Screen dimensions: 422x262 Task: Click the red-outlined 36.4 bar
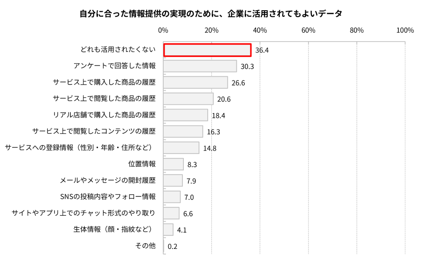[x=207, y=50]
